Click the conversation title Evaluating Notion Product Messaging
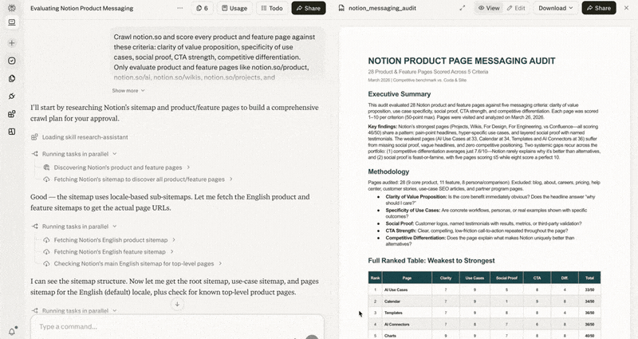Viewport: 638px width, 339px height. pyautogui.click(x=82, y=8)
